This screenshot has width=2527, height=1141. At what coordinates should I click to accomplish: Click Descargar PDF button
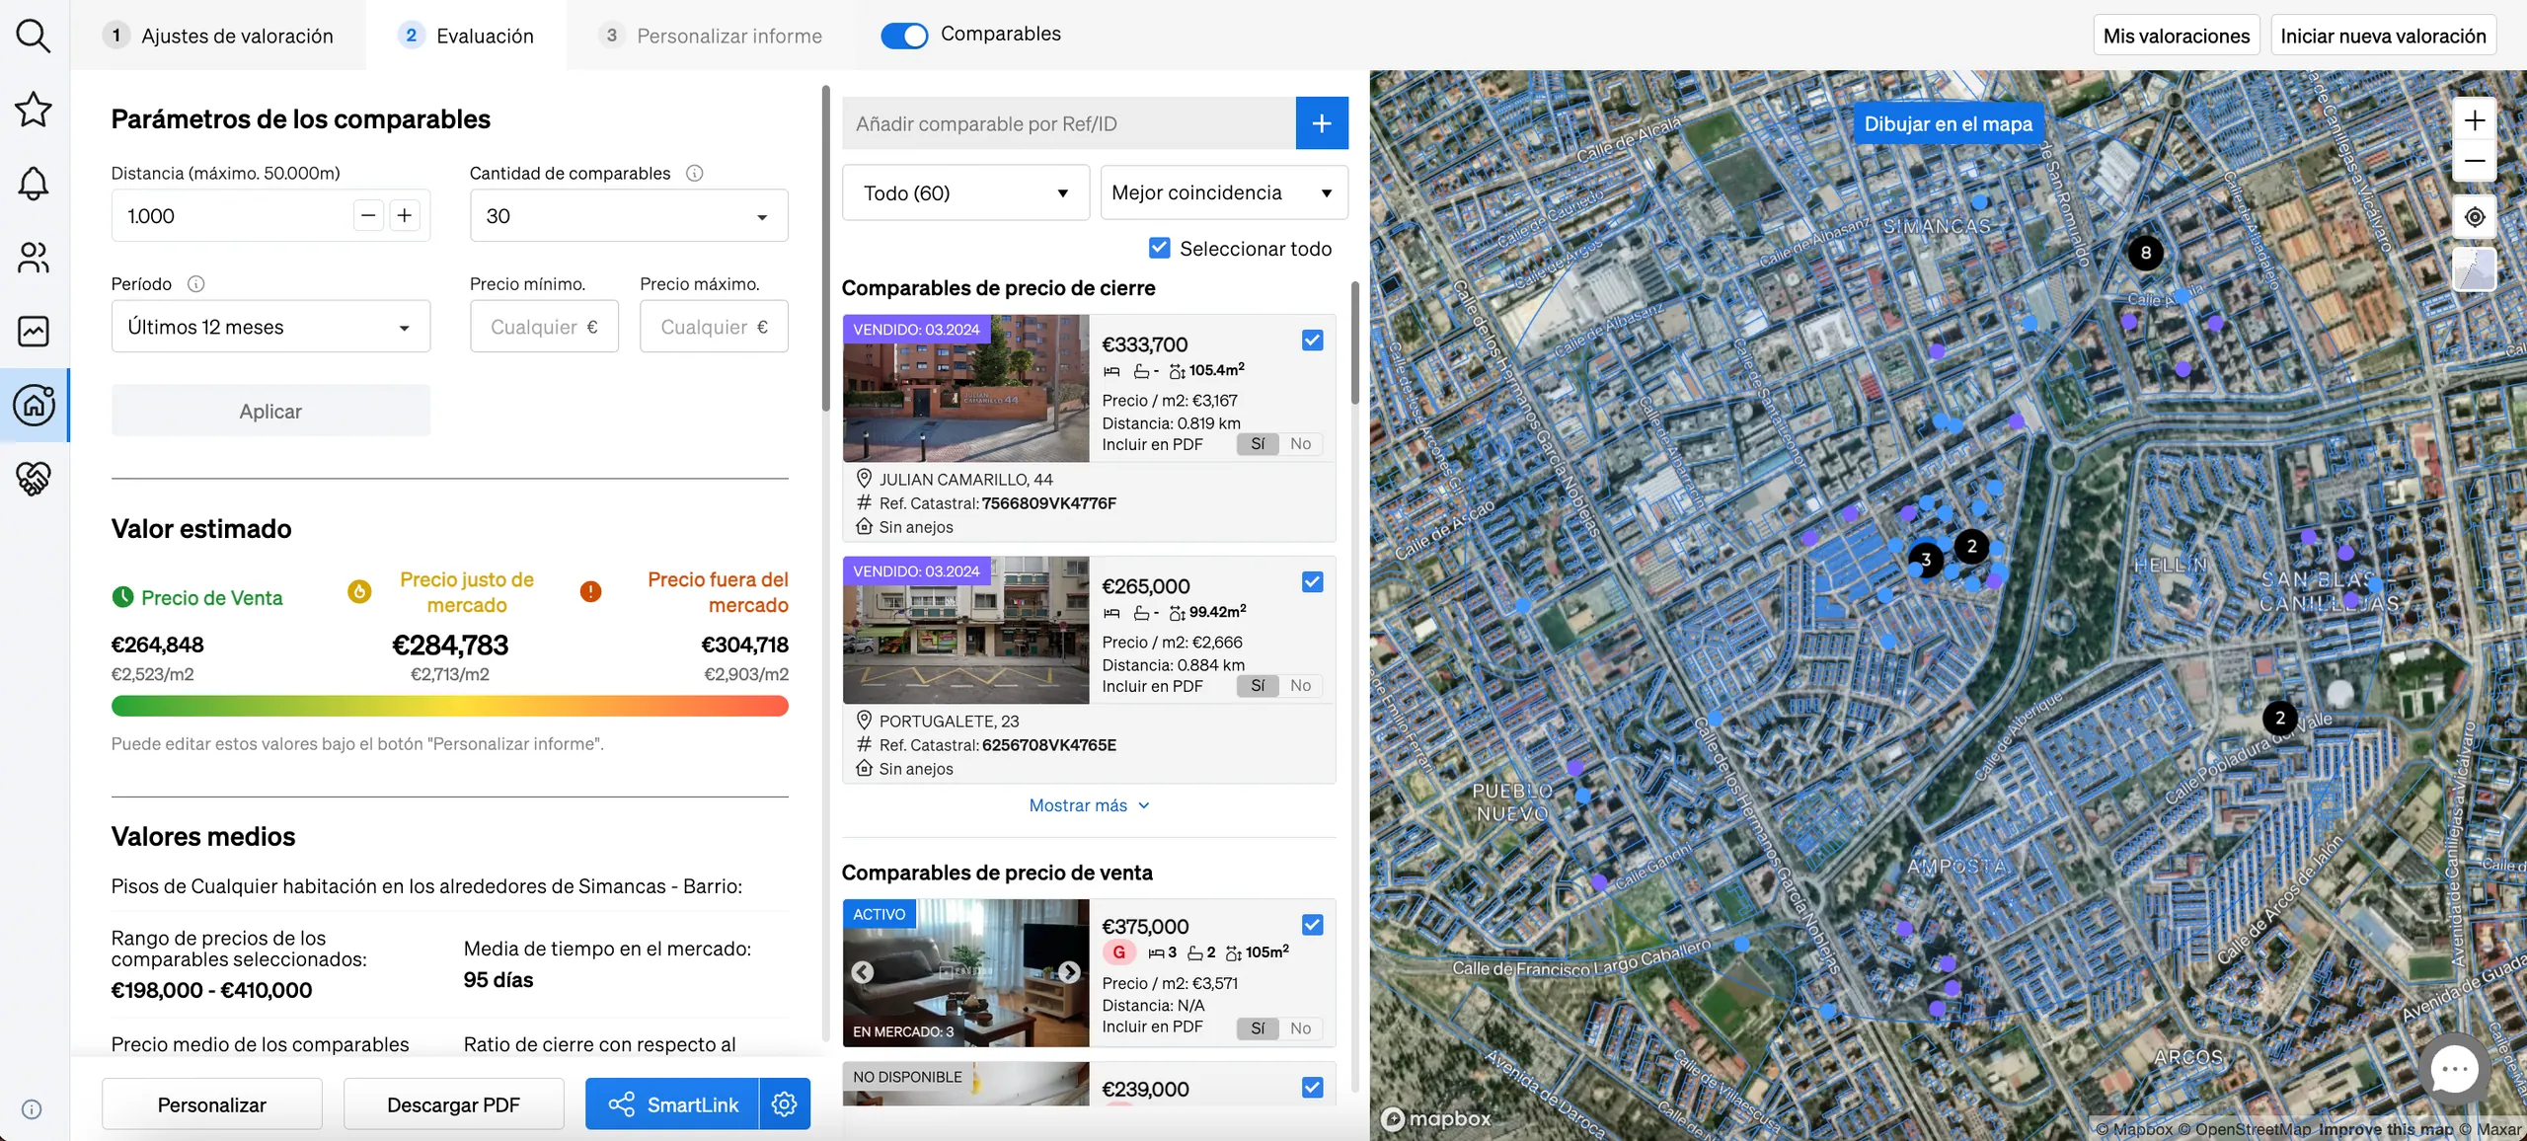point(453,1104)
